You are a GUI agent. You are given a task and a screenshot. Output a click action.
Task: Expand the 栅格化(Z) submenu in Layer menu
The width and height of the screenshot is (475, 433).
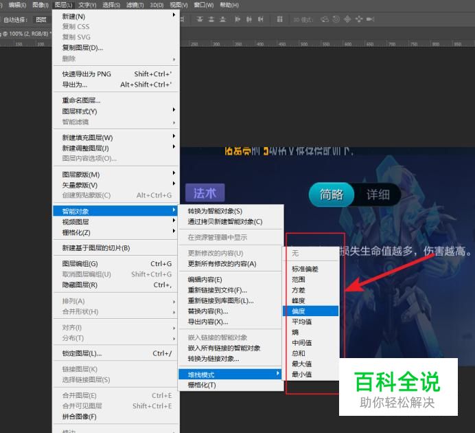click(115, 232)
